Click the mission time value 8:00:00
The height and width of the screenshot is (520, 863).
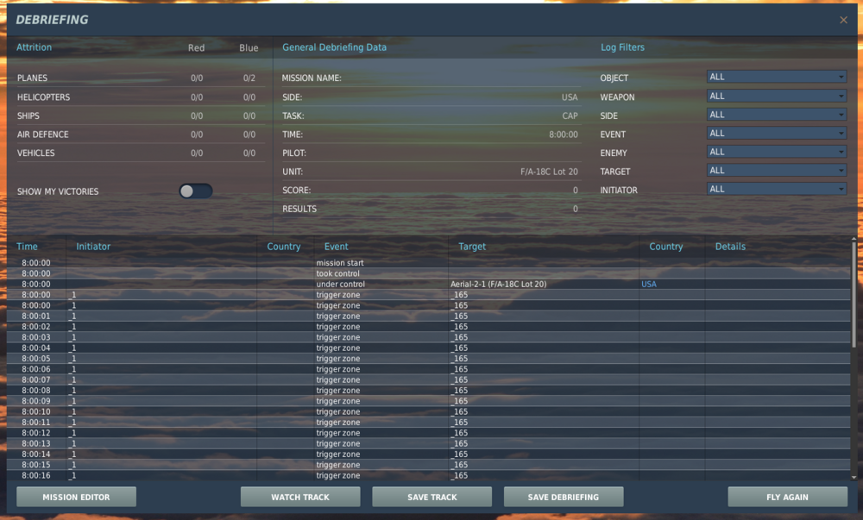[564, 135]
